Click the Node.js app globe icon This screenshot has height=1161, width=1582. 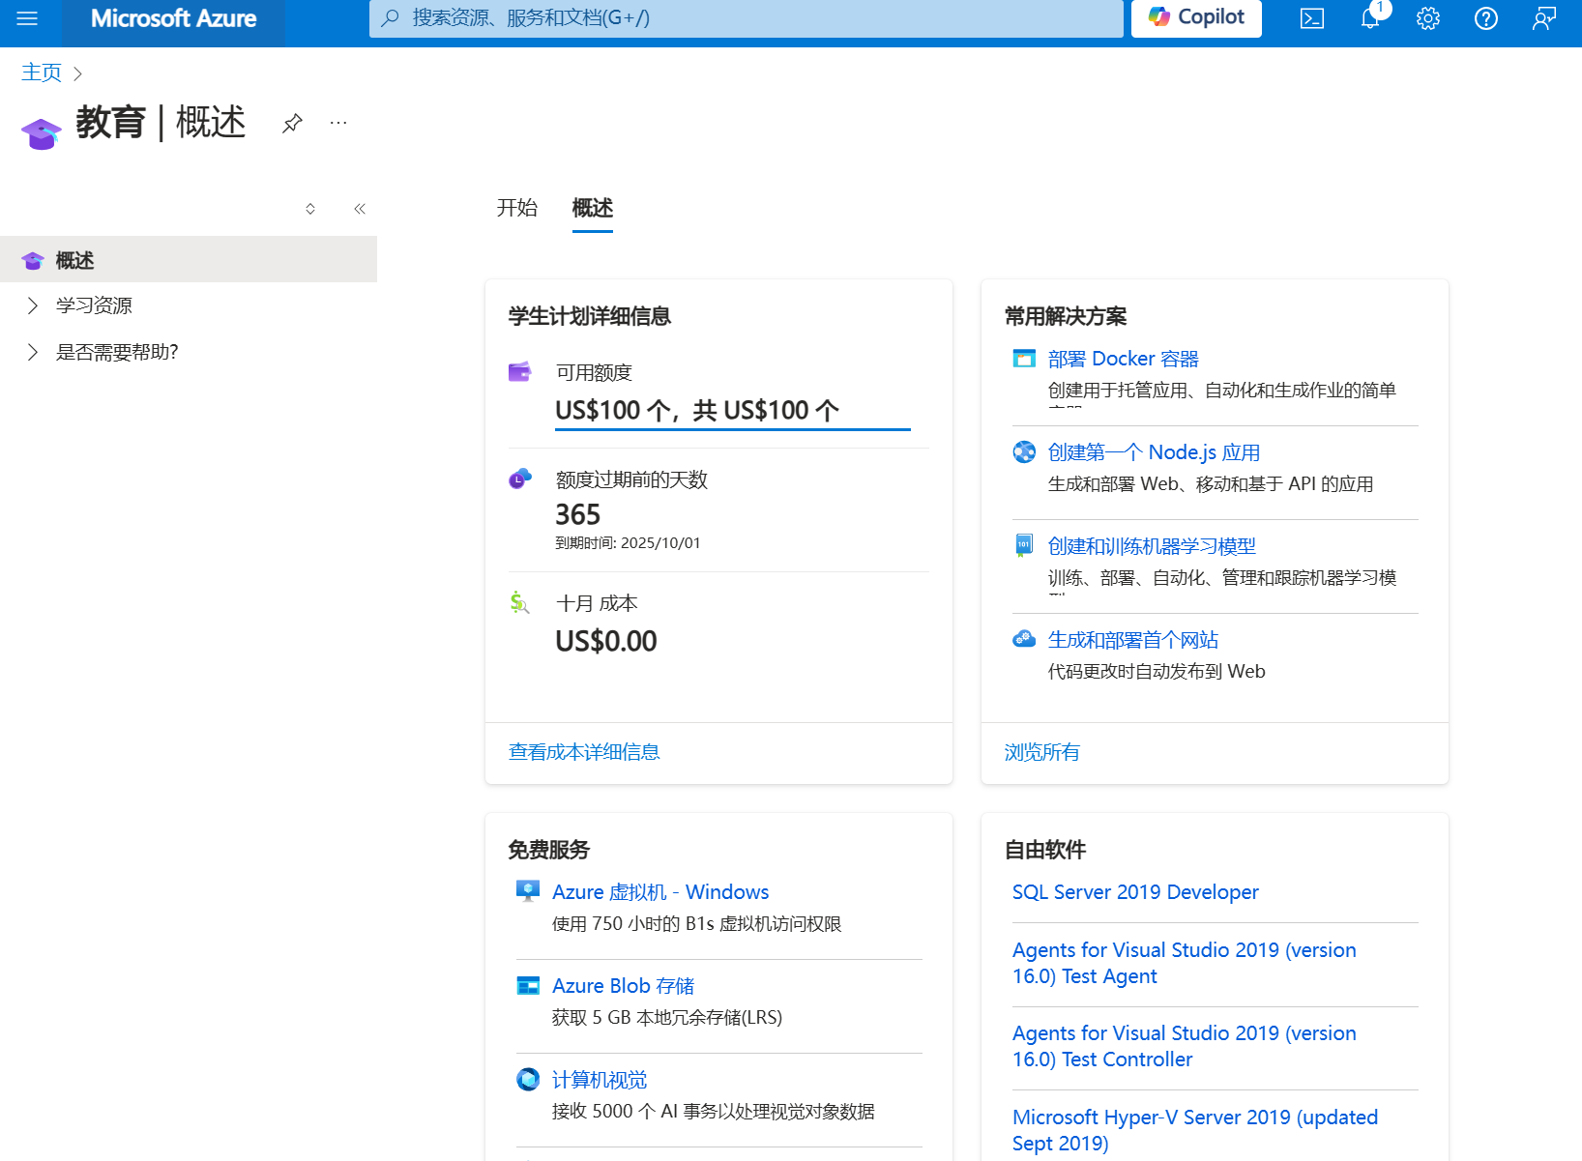coord(1024,451)
